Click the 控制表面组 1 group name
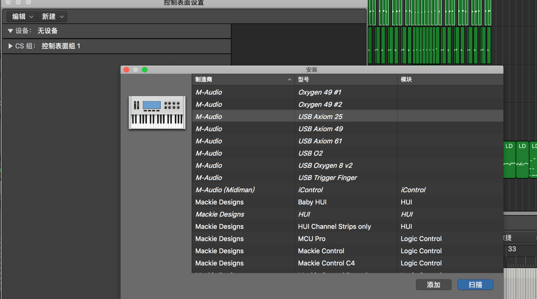 pyautogui.click(x=61, y=46)
